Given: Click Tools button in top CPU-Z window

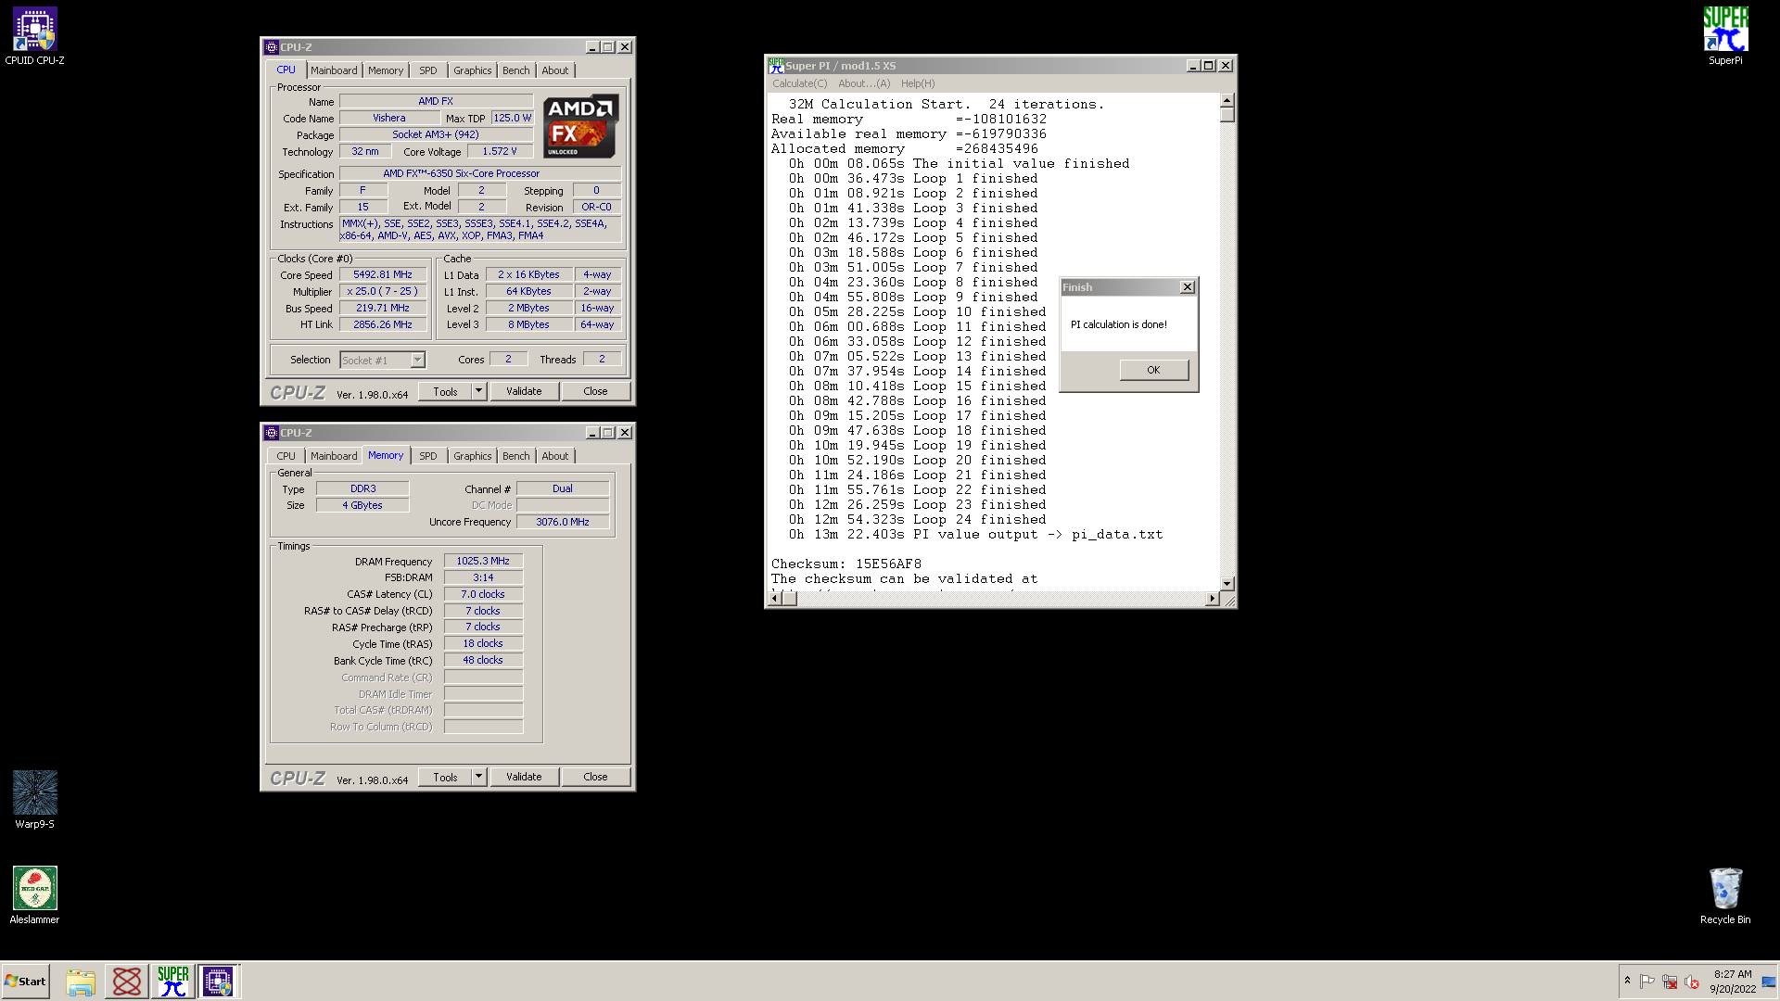Looking at the screenshot, I should 445,392.
